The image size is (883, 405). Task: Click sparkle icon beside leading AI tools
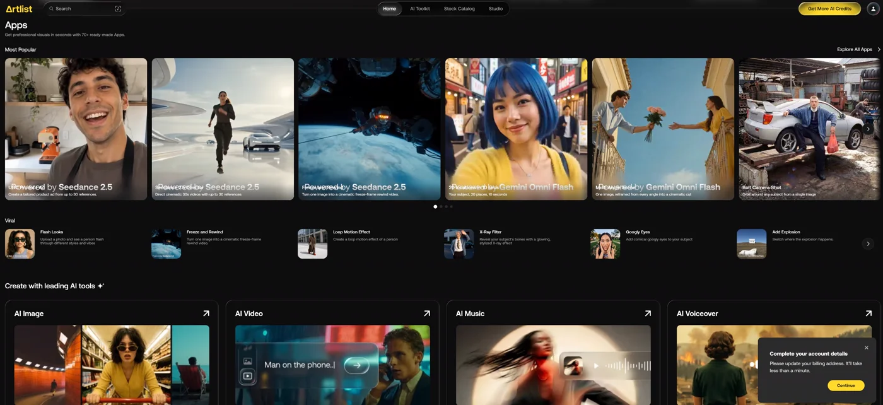pos(101,286)
